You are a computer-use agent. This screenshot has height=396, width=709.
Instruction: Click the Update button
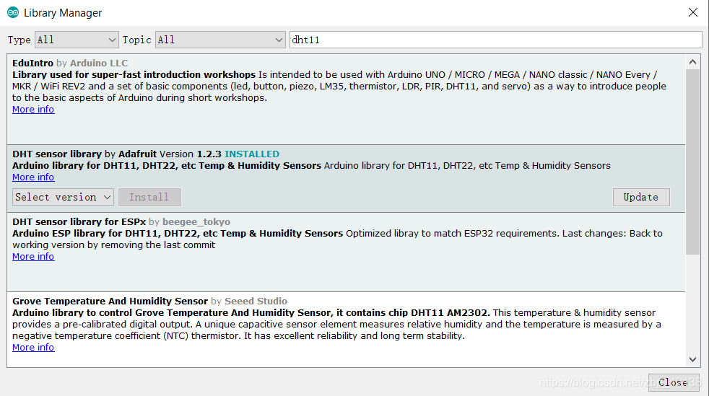coord(641,198)
